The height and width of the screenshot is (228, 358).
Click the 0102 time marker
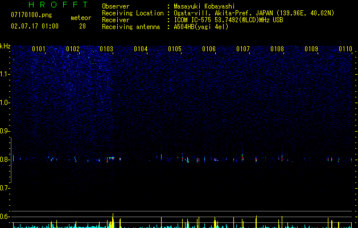click(x=73, y=49)
